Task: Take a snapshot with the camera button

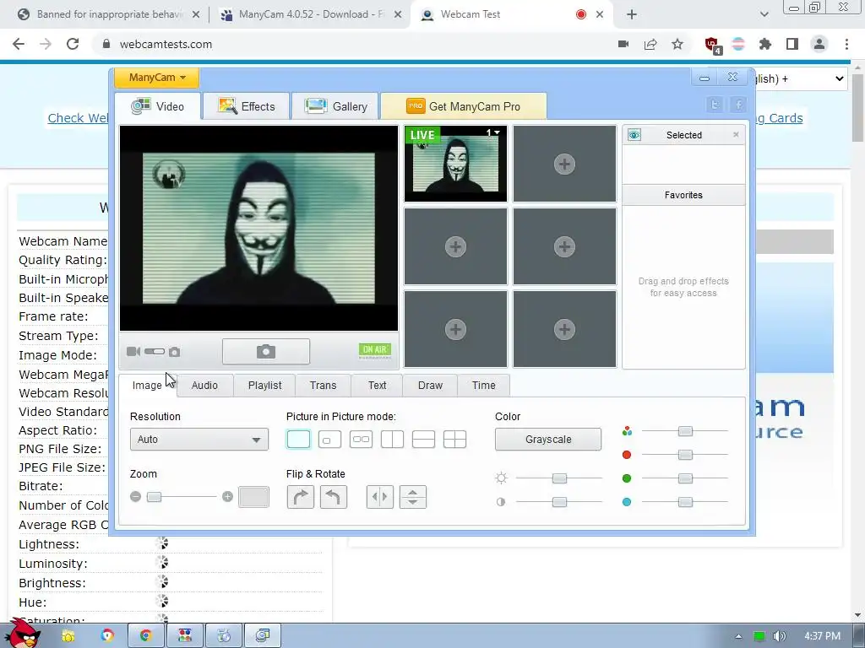Action: tap(266, 352)
